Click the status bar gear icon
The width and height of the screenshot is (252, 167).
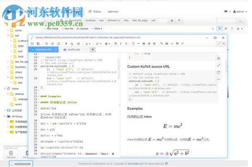click(x=113, y=154)
